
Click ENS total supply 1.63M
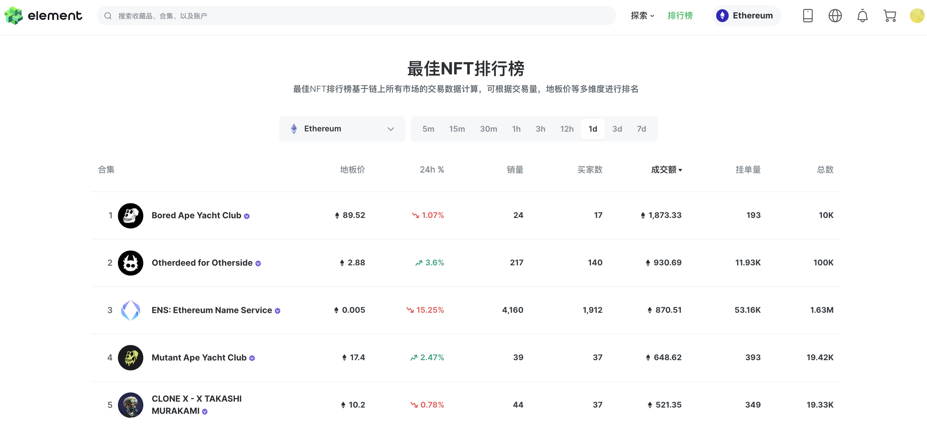click(822, 310)
